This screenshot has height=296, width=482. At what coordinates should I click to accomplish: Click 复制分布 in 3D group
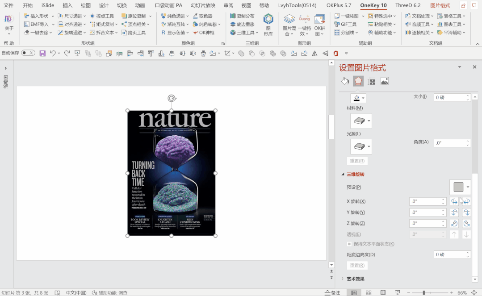(242, 16)
